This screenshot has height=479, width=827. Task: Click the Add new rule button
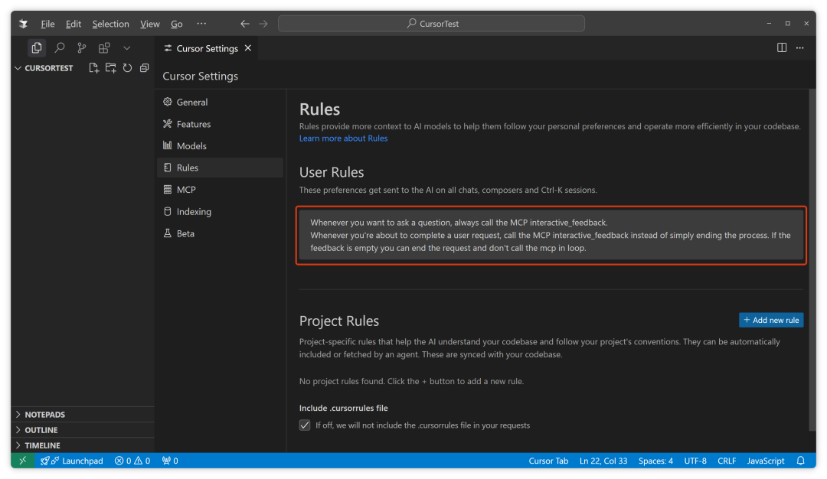click(x=771, y=320)
